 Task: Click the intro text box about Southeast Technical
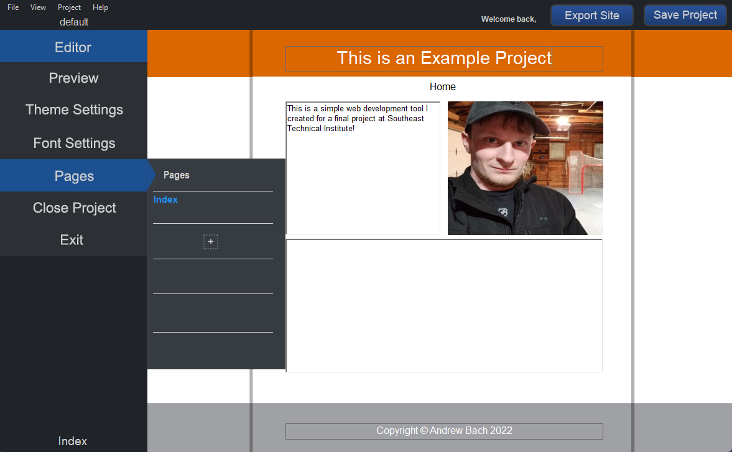[363, 168]
